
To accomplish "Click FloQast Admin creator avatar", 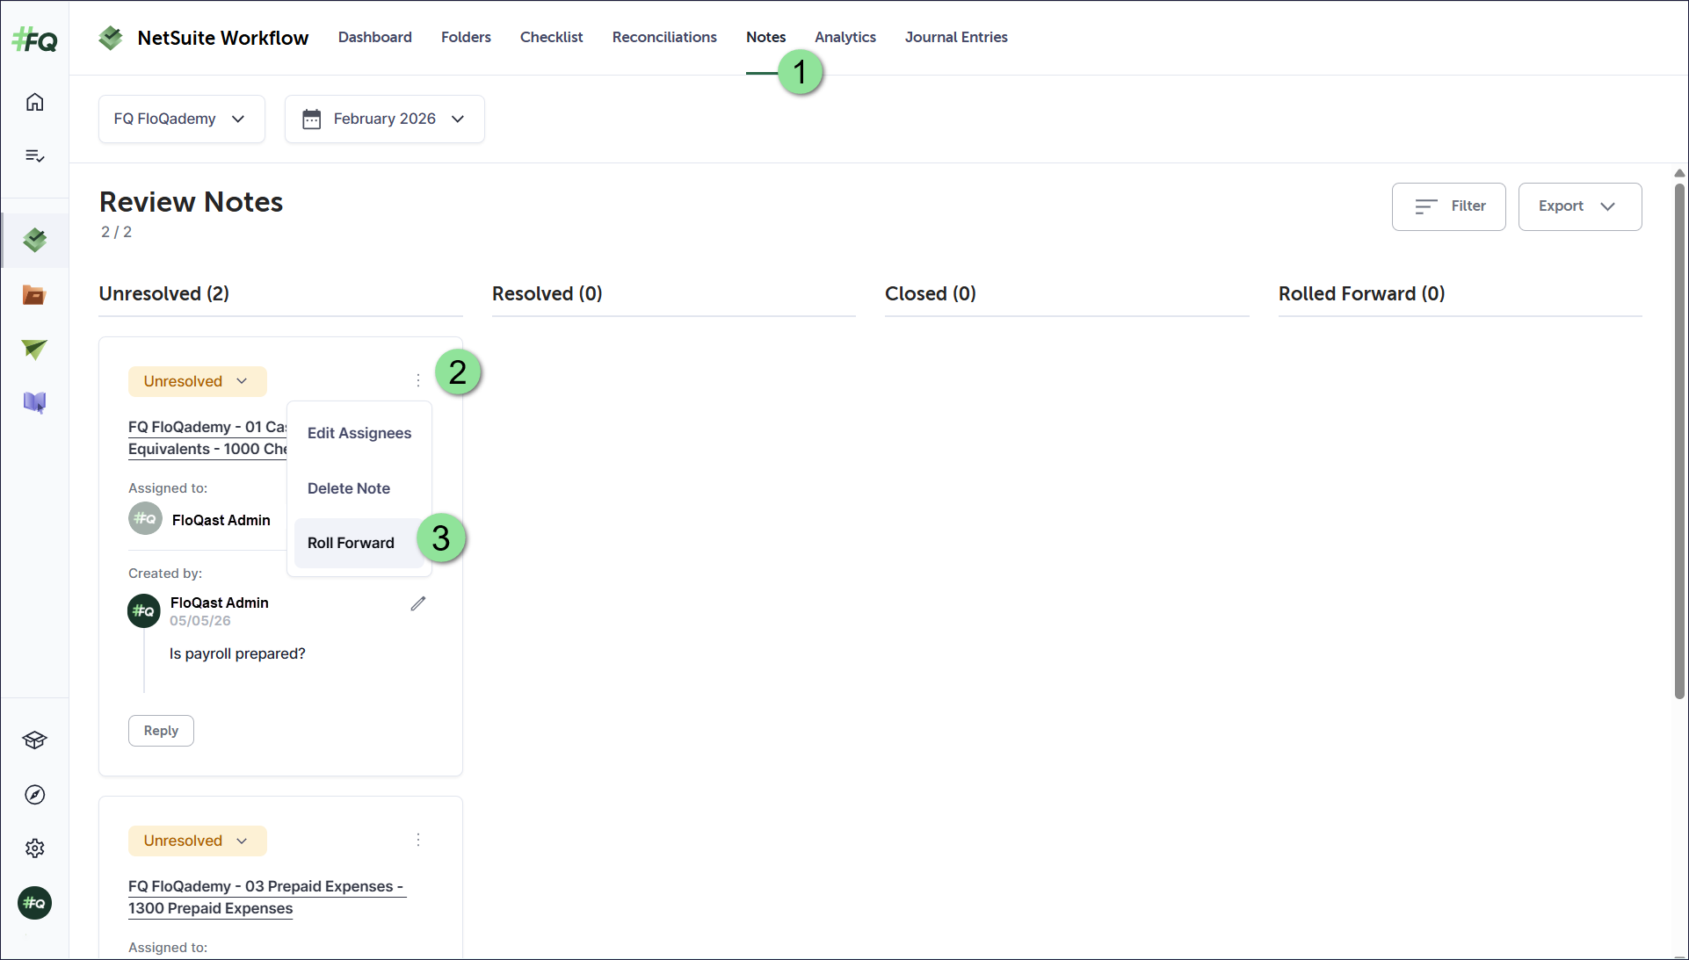I will (144, 610).
